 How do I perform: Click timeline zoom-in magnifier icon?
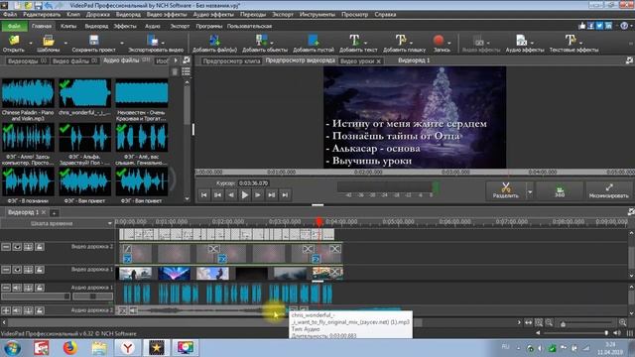pyautogui.click(x=622, y=322)
